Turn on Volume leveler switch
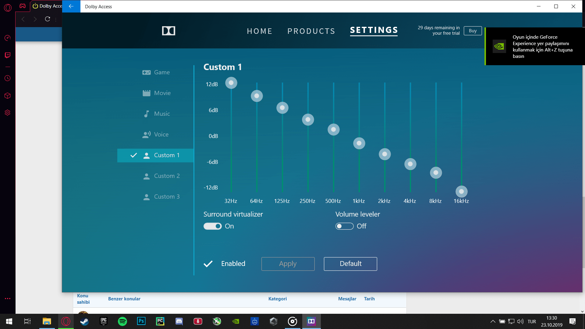The image size is (585, 329). (x=344, y=226)
